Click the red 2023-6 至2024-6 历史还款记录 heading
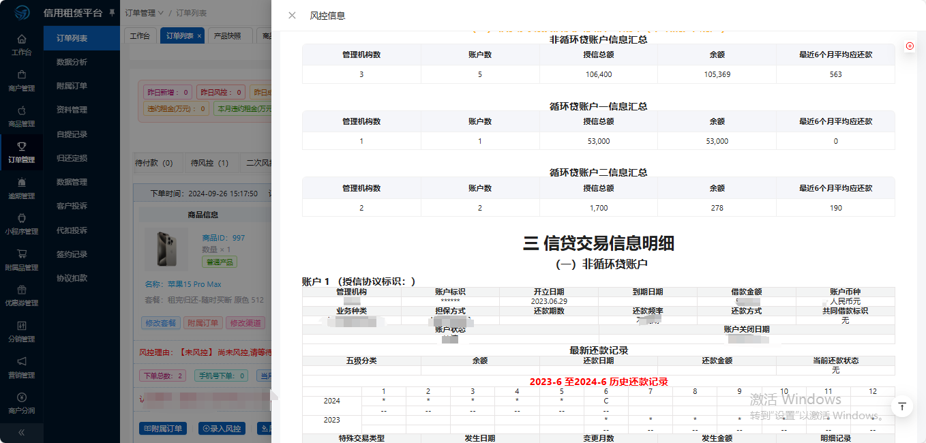Image resolution: width=926 pixels, height=443 pixels. 599,382
